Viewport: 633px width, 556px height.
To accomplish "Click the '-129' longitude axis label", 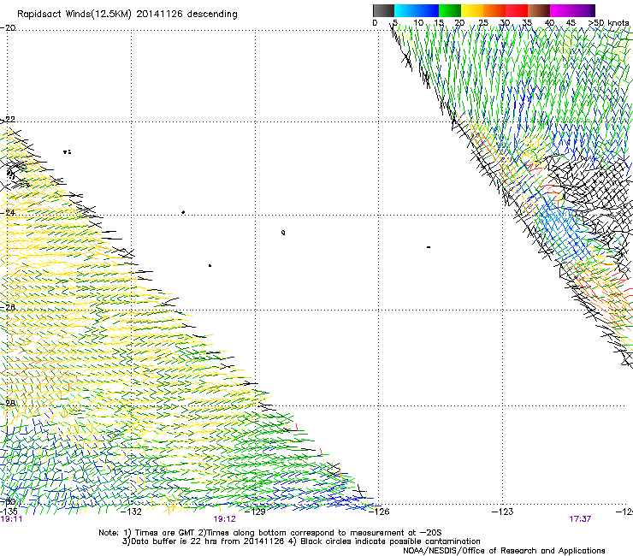I will pos(256,512).
